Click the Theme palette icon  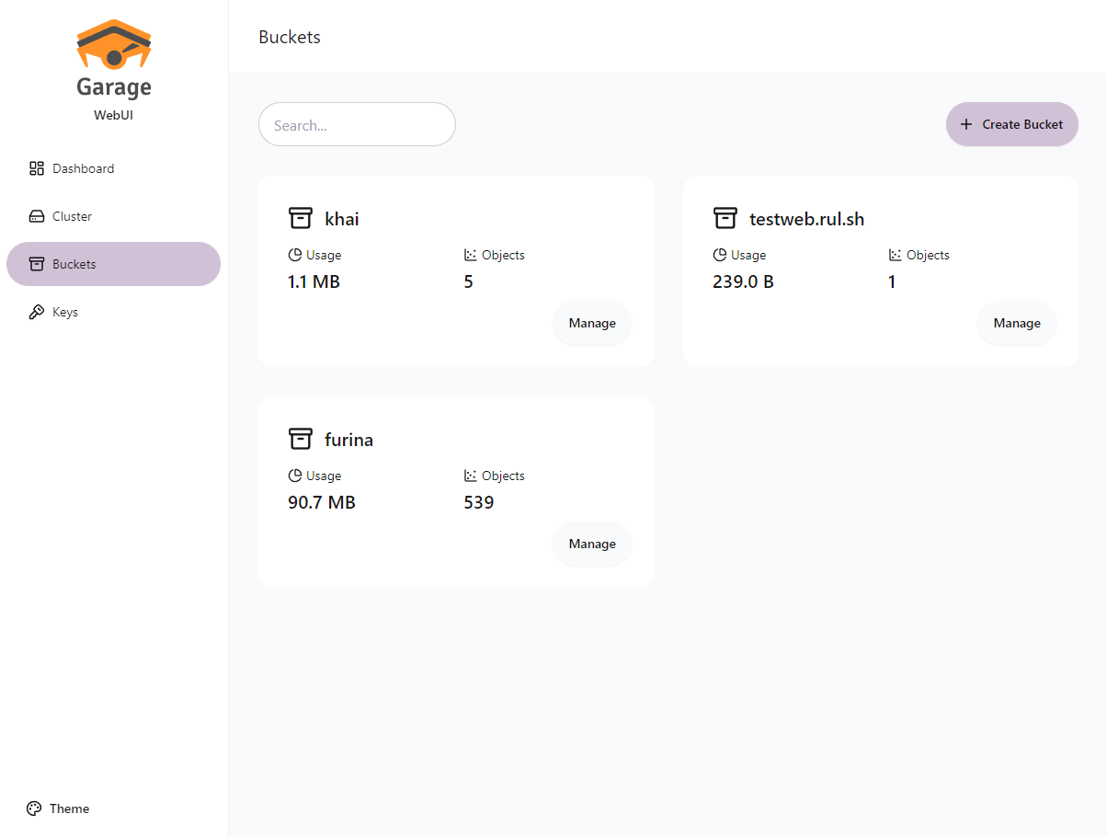[34, 808]
